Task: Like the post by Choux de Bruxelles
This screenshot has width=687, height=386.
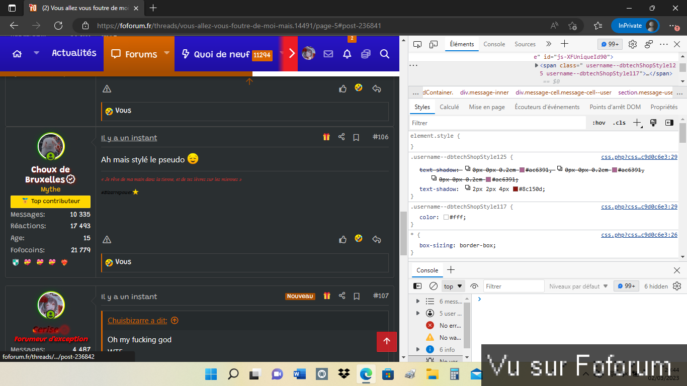Action: [x=343, y=239]
